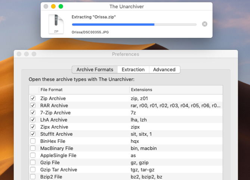Click the ZIP file icon
The width and height of the screenshot is (250, 180).
pos(56,24)
